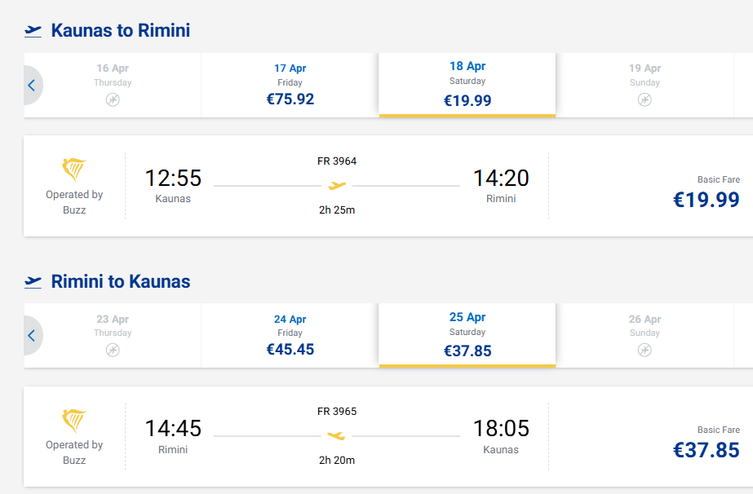
Task: Show earlier outbound dates with left chevron
Action: click(31, 85)
